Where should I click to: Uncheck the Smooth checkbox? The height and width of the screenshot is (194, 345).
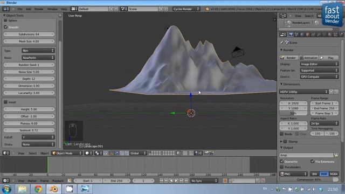coord(5,27)
